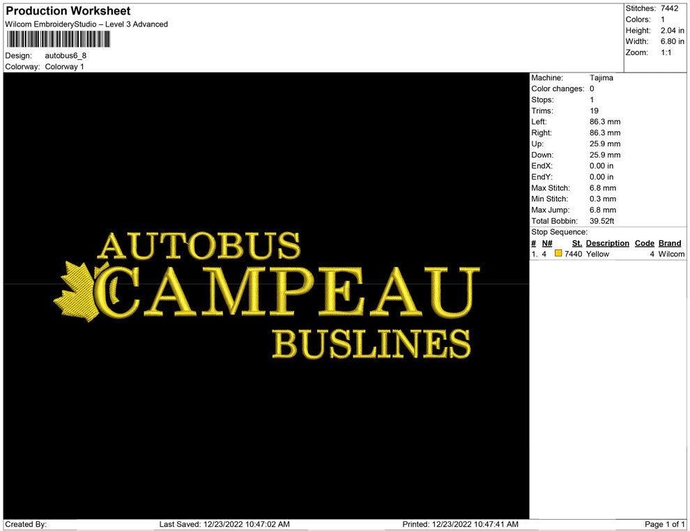Click the N# column header
Viewport: 690px width, 531px height.
(x=547, y=243)
